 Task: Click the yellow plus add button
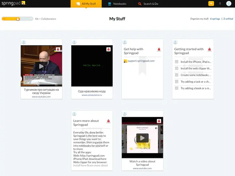click(x=211, y=4)
